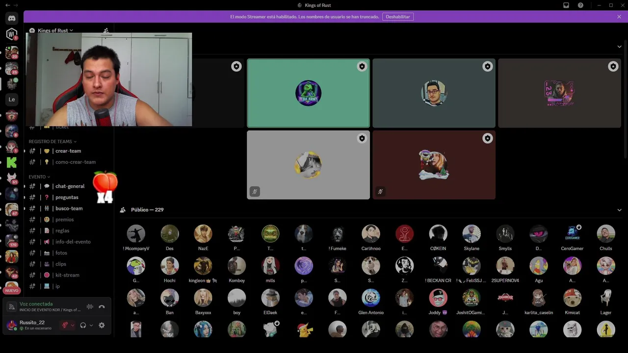Open the kit-stream channel

[x=69, y=275]
